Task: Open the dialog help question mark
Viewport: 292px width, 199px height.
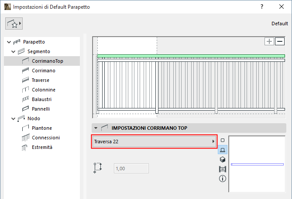Action: pyautogui.click(x=262, y=7)
